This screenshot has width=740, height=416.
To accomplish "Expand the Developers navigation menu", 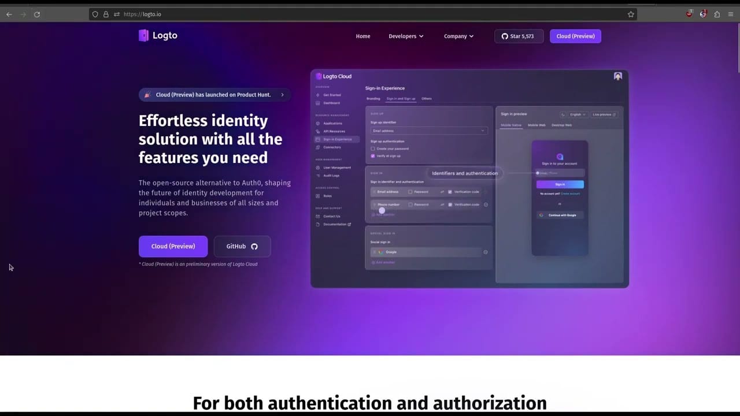I will [x=405, y=36].
